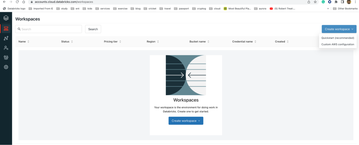
Task: Click the Databricks logo in sidebar
Action: coord(6,18)
